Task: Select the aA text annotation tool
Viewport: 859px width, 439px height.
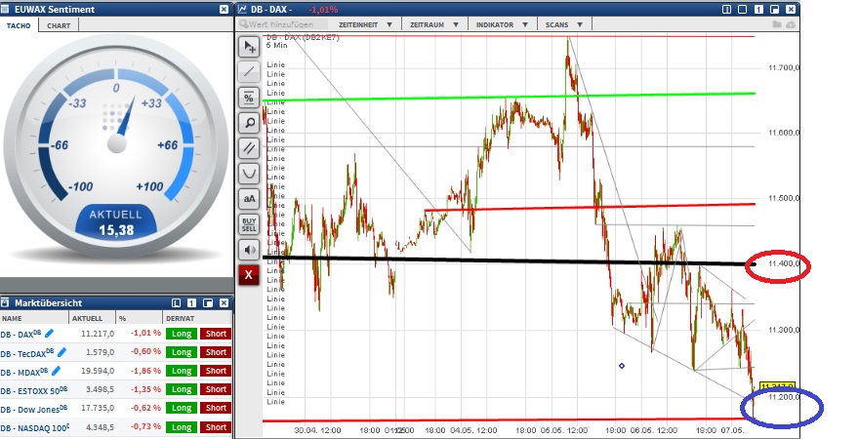Action: [x=249, y=199]
